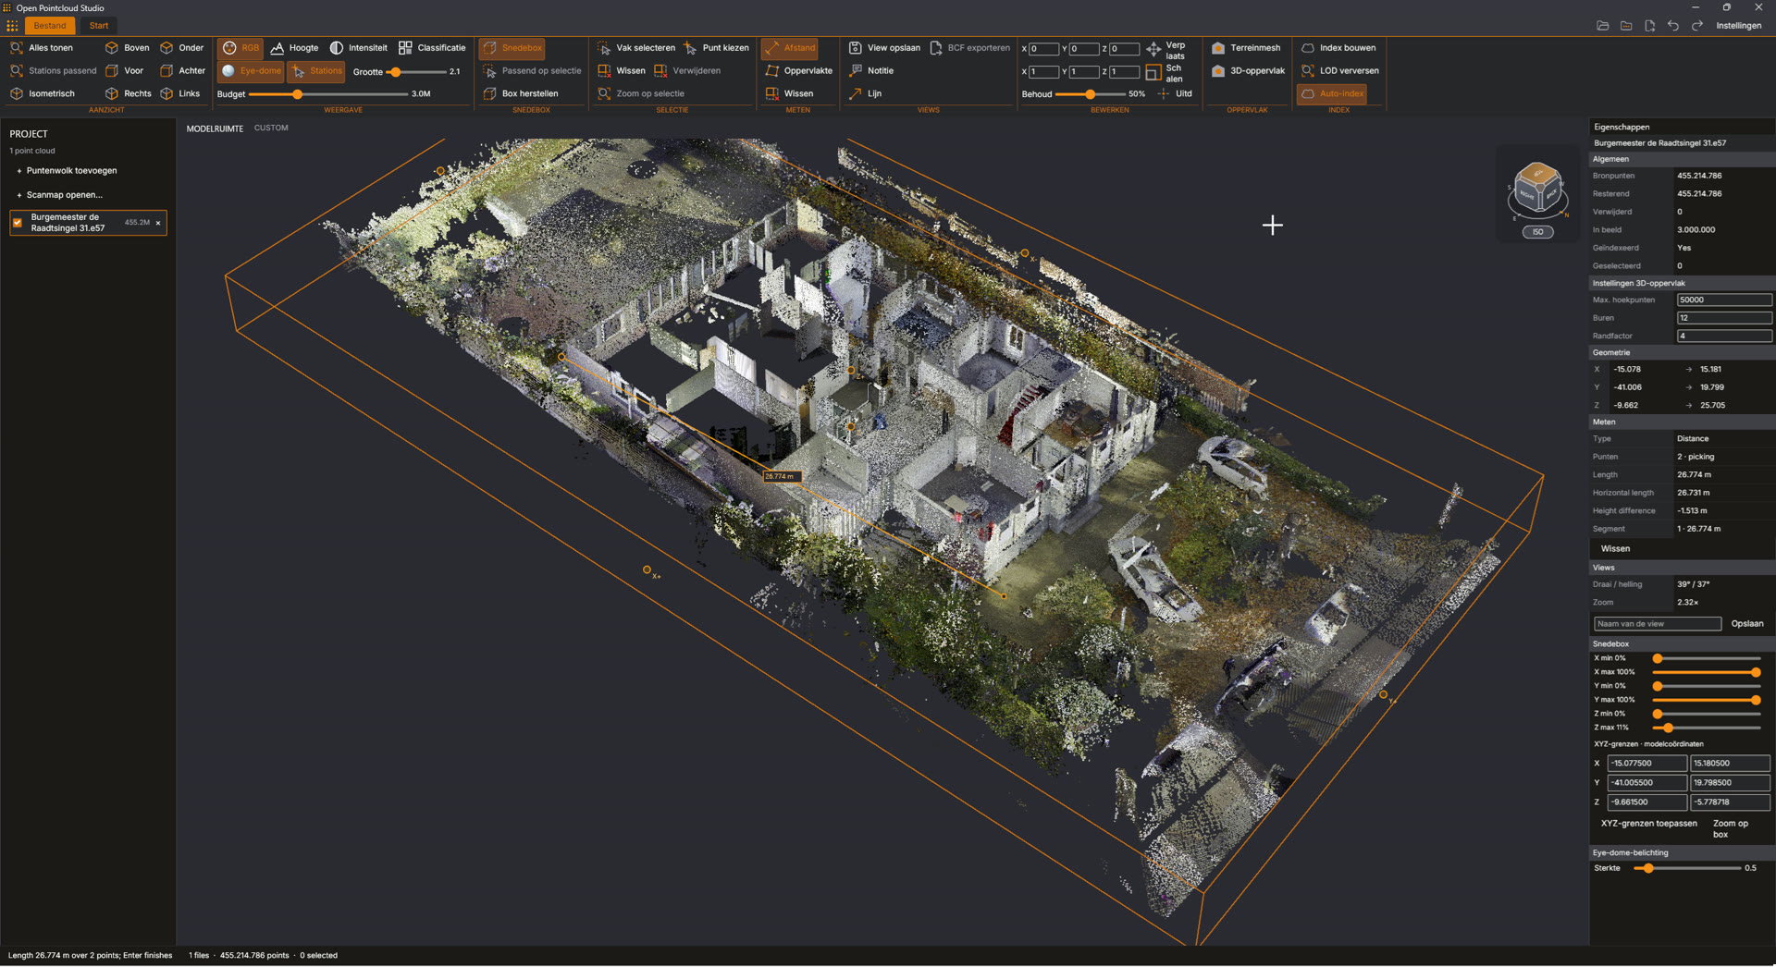Viewport: 1776px width, 967px height.
Task: Refresh with LOD verversen
Action: coord(1339,71)
